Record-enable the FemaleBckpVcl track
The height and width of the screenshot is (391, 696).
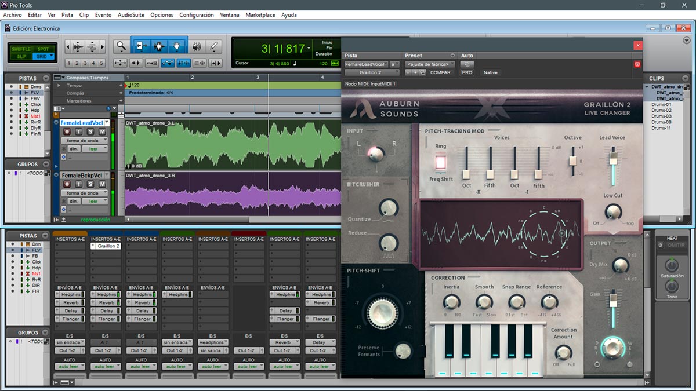point(67,184)
